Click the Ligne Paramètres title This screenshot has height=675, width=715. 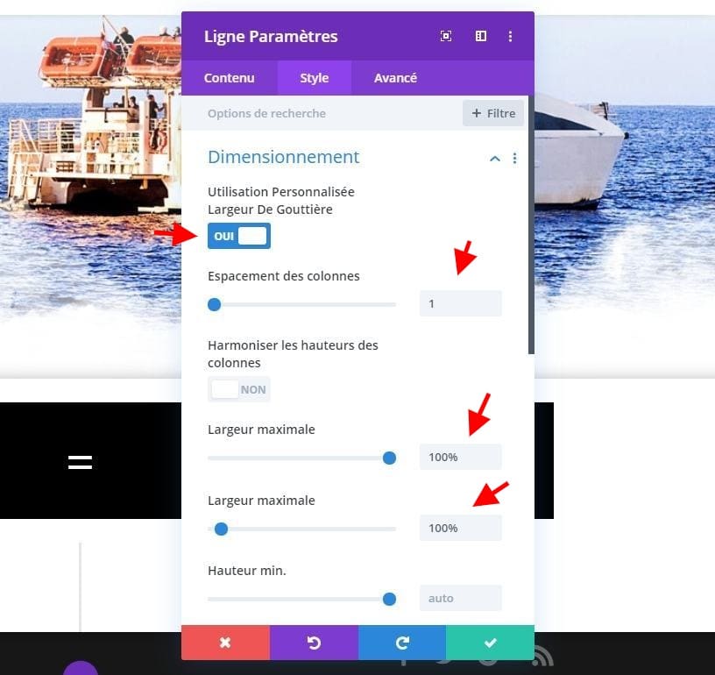click(x=271, y=37)
